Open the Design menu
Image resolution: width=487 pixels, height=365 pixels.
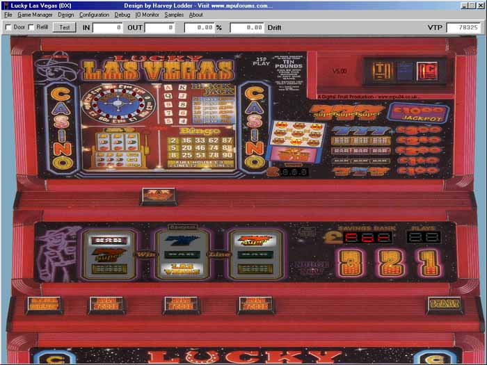66,15
